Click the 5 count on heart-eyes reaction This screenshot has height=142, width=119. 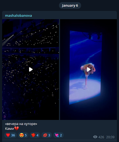pyautogui.click(x=26, y=135)
